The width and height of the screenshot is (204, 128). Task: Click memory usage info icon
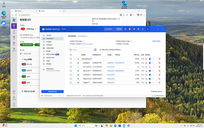coord(132,41)
